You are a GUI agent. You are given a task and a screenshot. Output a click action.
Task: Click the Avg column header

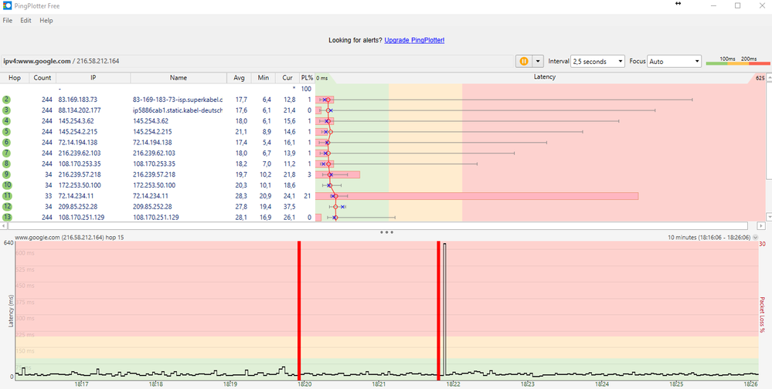coord(239,78)
